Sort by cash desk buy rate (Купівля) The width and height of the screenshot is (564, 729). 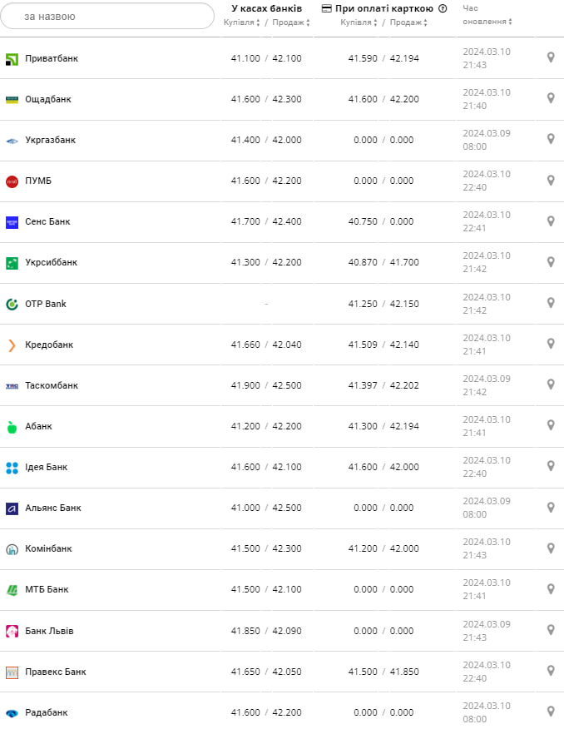pos(242,22)
